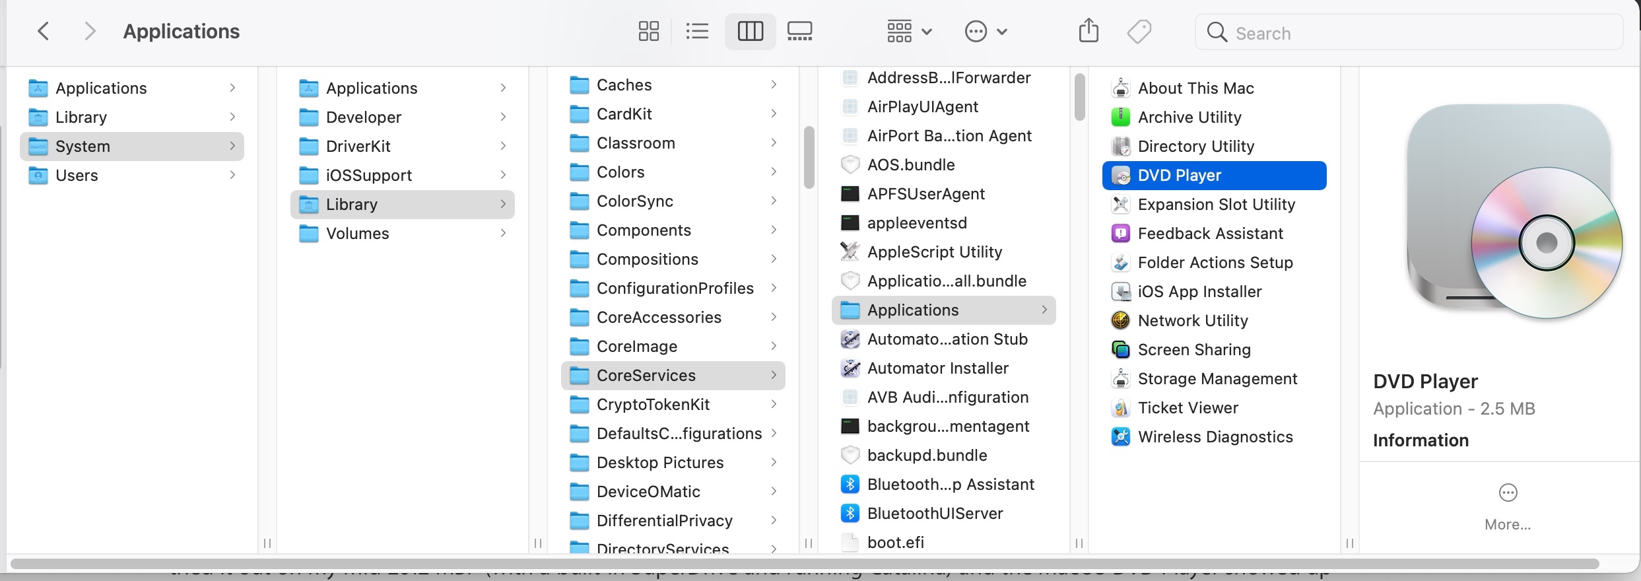Expand the Desktop Pictures folder chevron
The image size is (1641, 581).
click(774, 462)
